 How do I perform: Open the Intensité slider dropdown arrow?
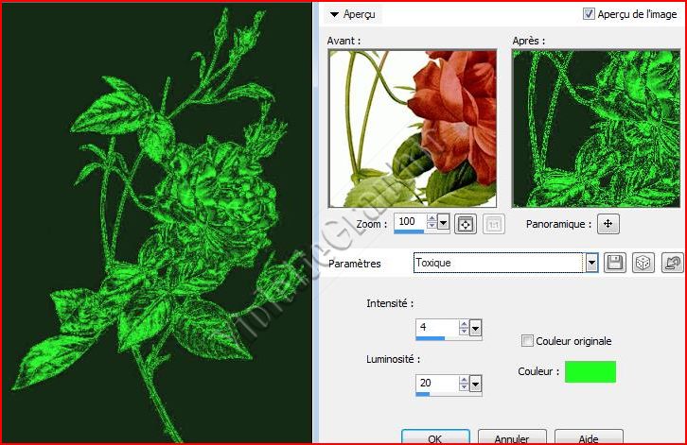coord(476,328)
